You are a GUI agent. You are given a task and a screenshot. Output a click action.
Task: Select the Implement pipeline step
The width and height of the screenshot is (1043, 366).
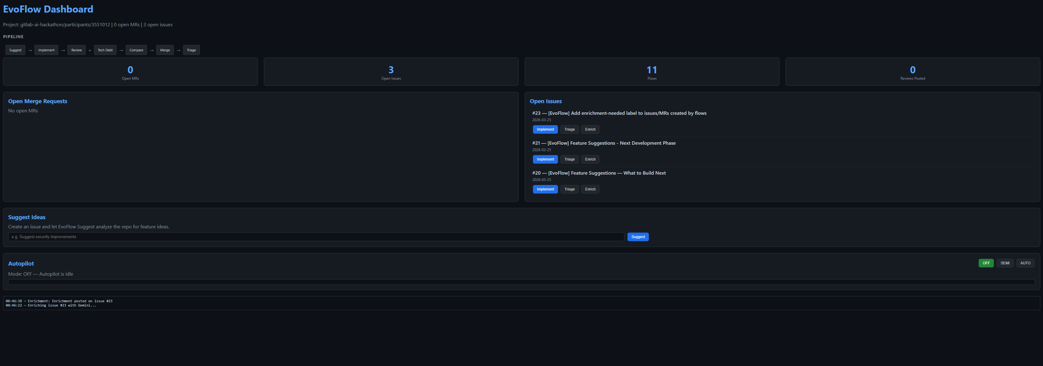click(x=46, y=50)
